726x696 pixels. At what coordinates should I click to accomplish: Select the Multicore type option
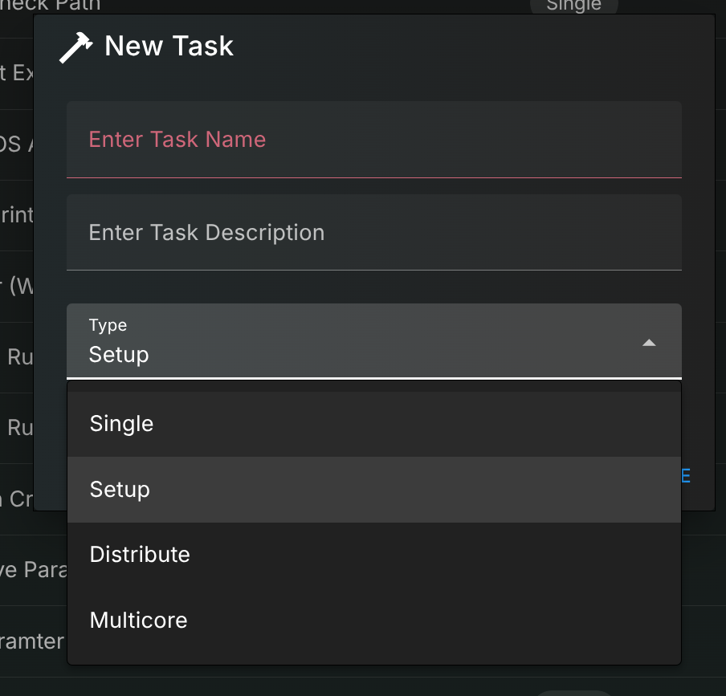pos(373,621)
